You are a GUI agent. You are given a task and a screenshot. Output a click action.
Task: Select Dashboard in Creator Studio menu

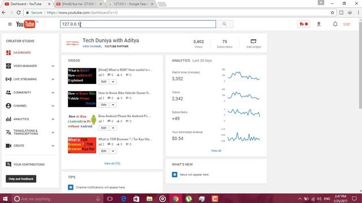tap(22, 52)
